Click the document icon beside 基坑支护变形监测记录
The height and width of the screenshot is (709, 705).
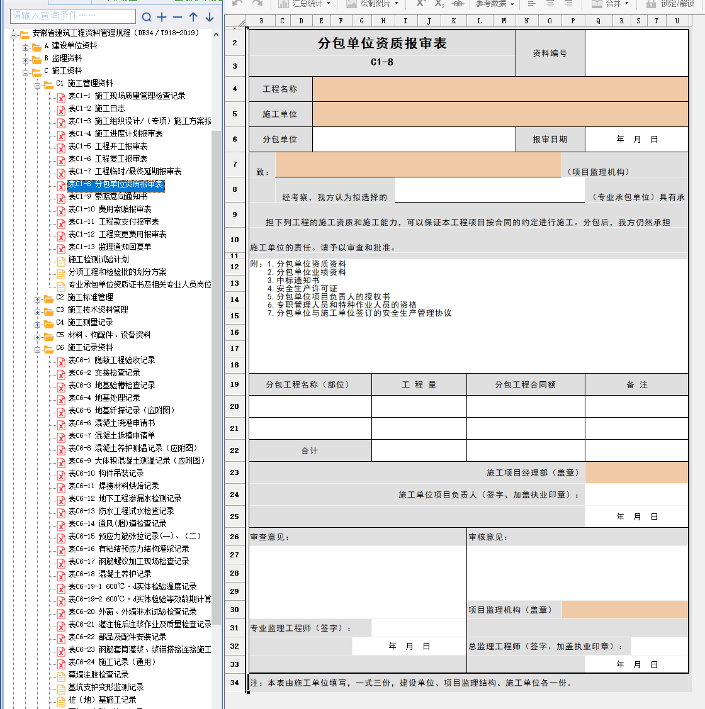point(61,689)
